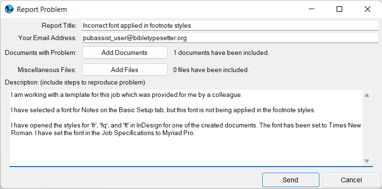382x189 pixels.
Task: Click the 'Your Email Address:' label
Action: [x=47, y=38]
